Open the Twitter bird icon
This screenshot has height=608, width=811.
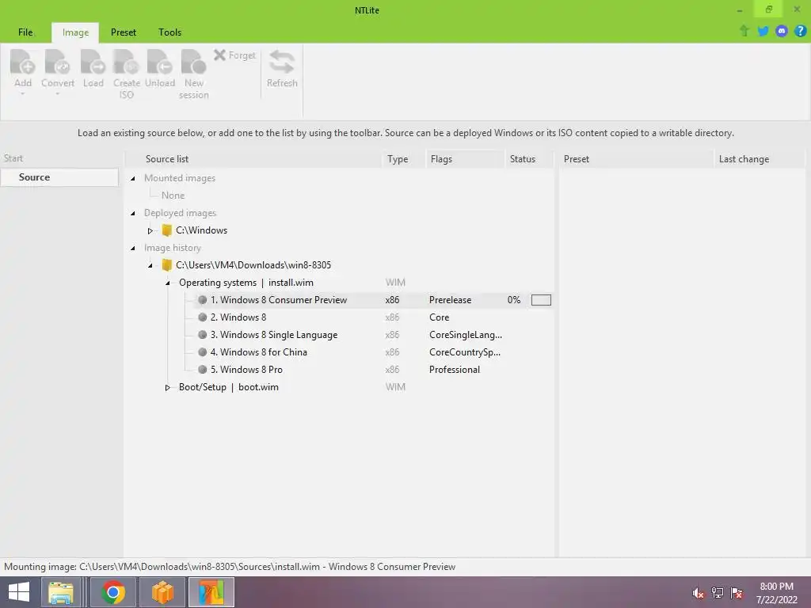763,31
